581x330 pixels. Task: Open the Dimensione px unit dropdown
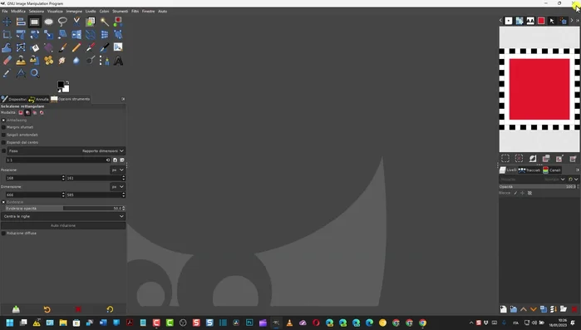117,187
